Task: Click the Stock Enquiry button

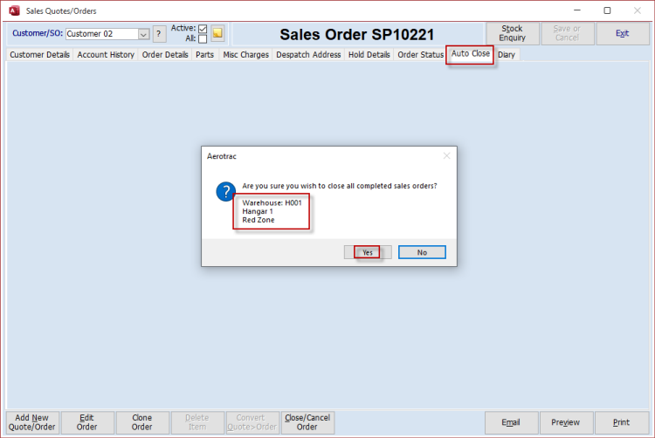Action: (512, 34)
